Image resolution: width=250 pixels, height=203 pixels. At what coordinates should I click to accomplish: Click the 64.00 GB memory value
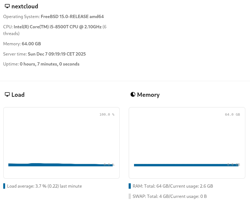click(x=31, y=44)
